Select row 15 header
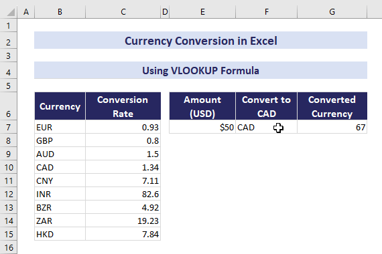 click(9, 234)
